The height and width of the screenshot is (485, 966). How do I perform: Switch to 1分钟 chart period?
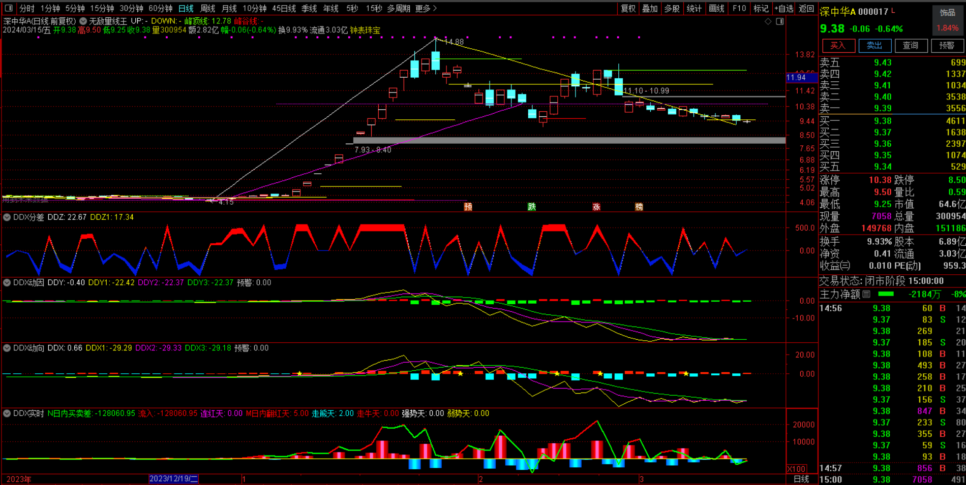coord(50,8)
